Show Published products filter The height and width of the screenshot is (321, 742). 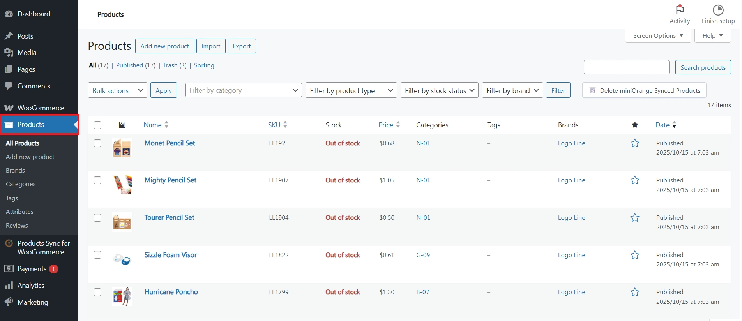point(129,65)
